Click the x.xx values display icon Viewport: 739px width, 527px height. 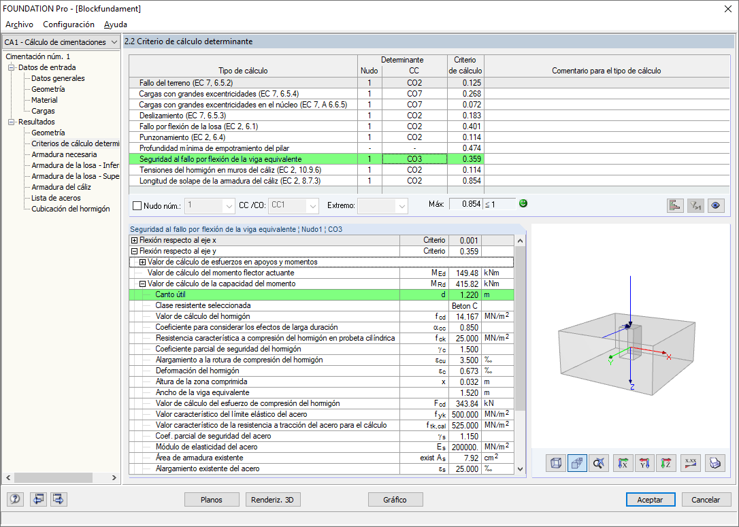tap(691, 463)
